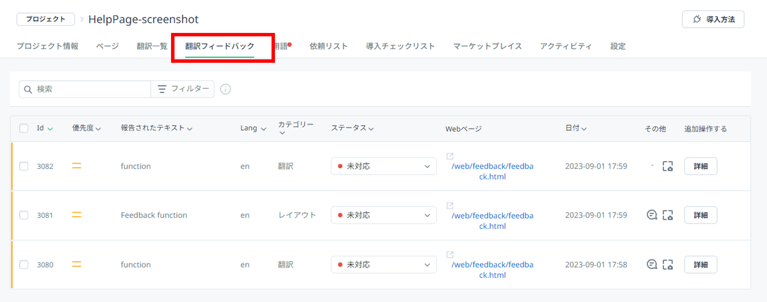Open status dropdown for row 3082
Viewport: 767px width, 302px height.
click(x=383, y=166)
